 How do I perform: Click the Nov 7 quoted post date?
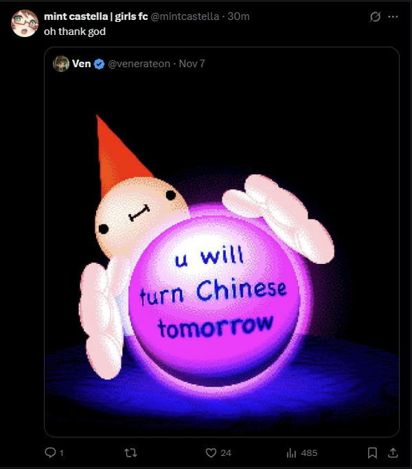[x=192, y=64]
